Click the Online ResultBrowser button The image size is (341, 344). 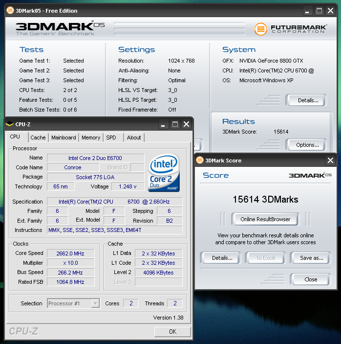(x=265, y=219)
